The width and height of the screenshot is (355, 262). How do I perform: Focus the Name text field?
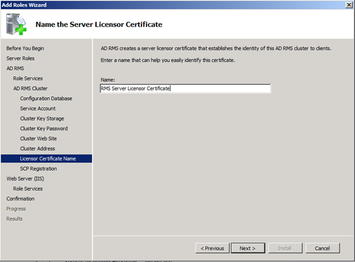[185, 88]
